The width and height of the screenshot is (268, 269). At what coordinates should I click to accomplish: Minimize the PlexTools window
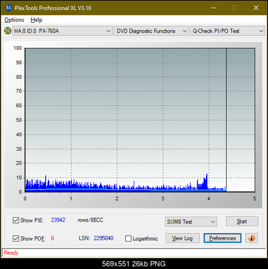click(x=213, y=8)
